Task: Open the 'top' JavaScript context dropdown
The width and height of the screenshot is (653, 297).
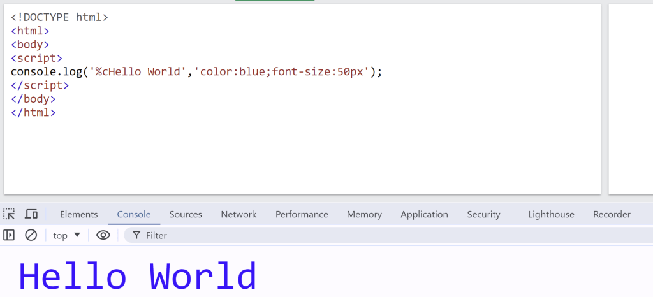Action: 67,235
